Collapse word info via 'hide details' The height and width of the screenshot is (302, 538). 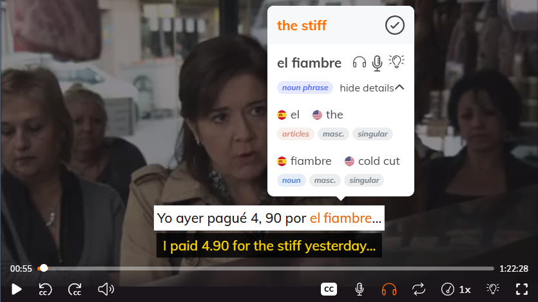click(372, 88)
